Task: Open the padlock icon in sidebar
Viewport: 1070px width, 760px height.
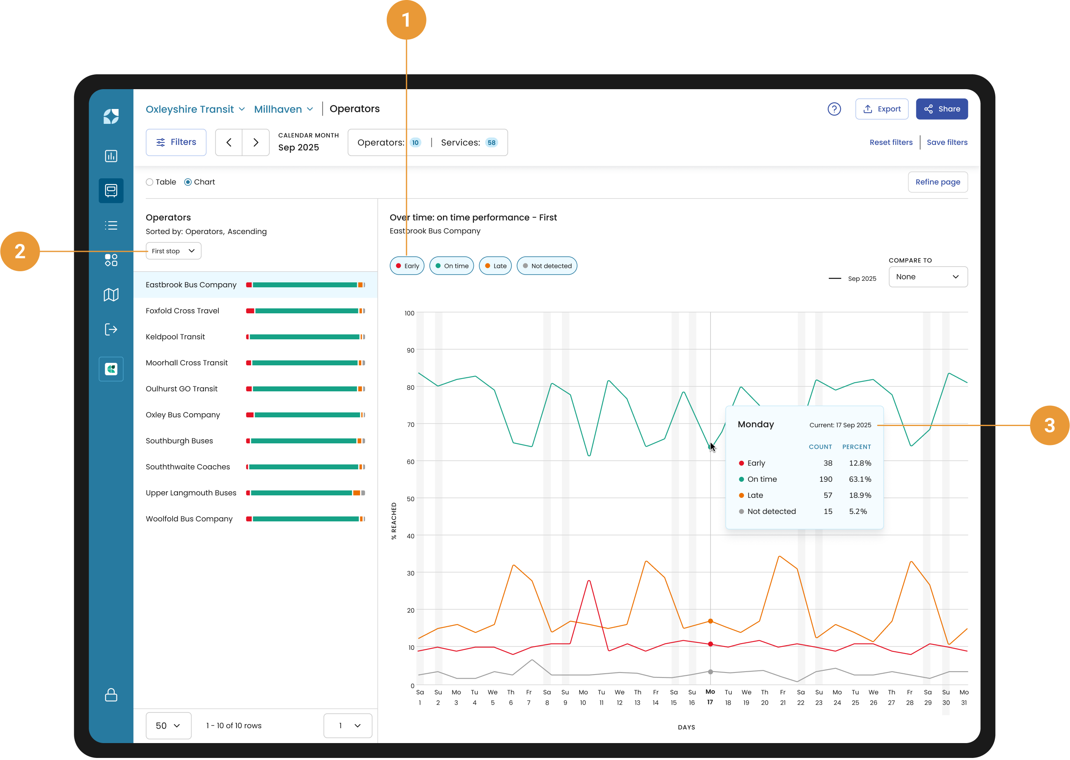Action: [111, 694]
